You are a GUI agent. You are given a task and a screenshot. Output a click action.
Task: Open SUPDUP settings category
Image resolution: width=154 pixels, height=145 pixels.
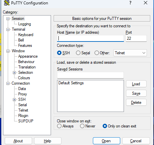[26, 121]
